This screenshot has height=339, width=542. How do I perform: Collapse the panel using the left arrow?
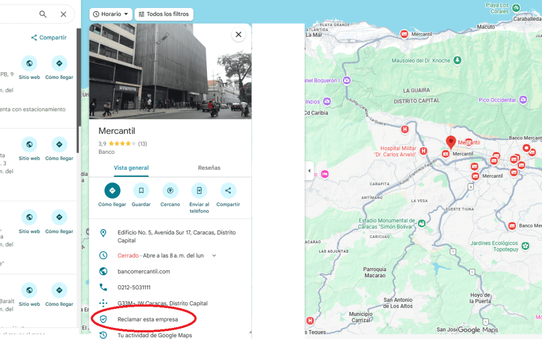(309, 170)
